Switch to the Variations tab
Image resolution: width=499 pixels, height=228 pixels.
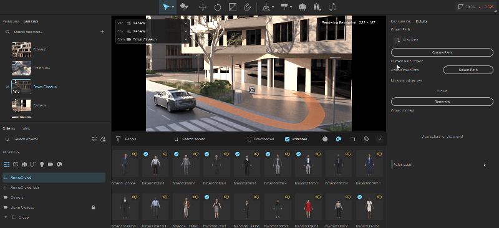click(11, 21)
